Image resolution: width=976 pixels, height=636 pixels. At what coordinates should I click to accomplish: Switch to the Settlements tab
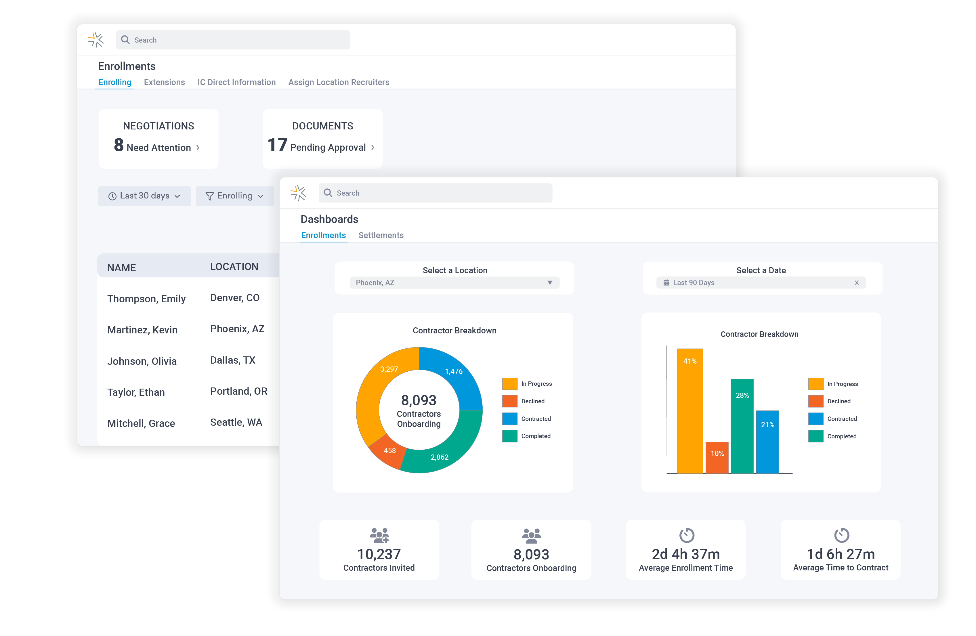[x=381, y=235]
